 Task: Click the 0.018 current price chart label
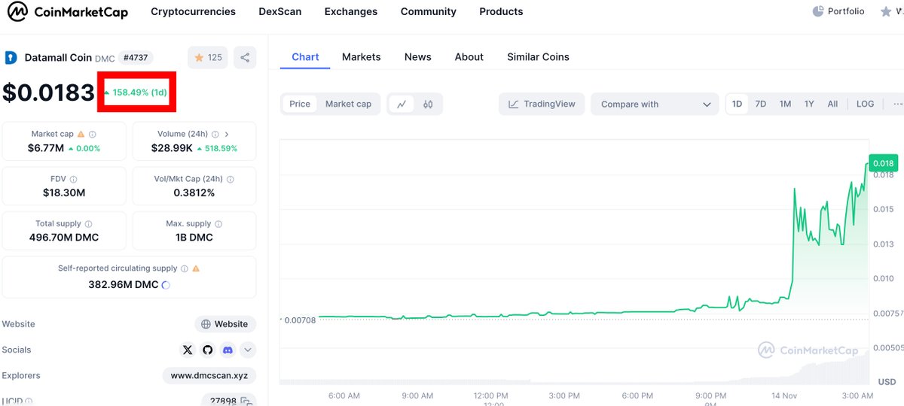pos(882,163)
